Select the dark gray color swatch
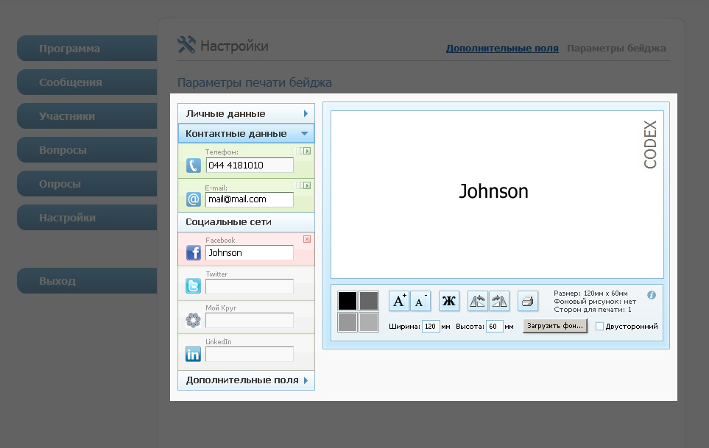709x448 pixels. pos(369,301)
